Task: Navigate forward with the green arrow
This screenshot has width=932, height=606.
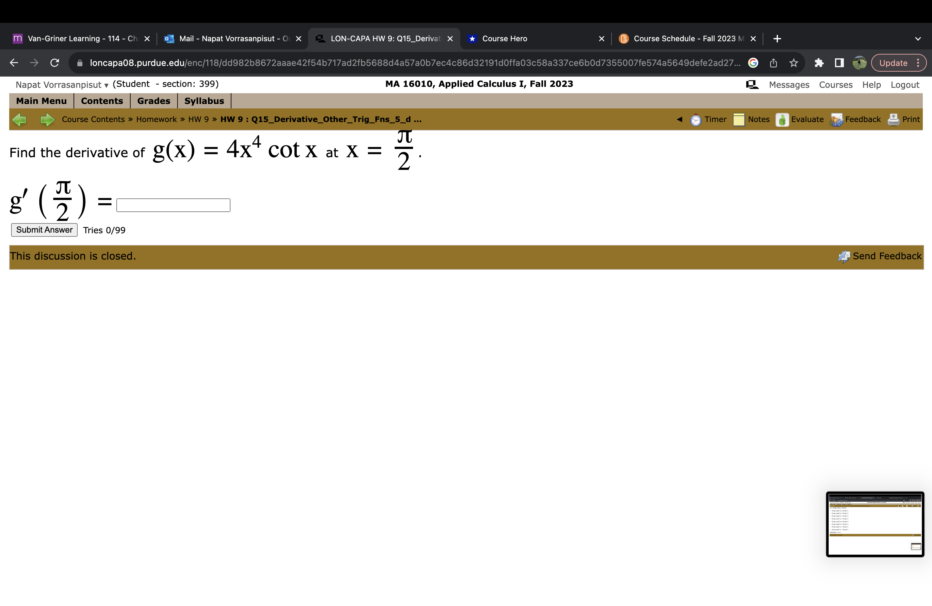Action: pyautogui.click(x=47, y=119)
